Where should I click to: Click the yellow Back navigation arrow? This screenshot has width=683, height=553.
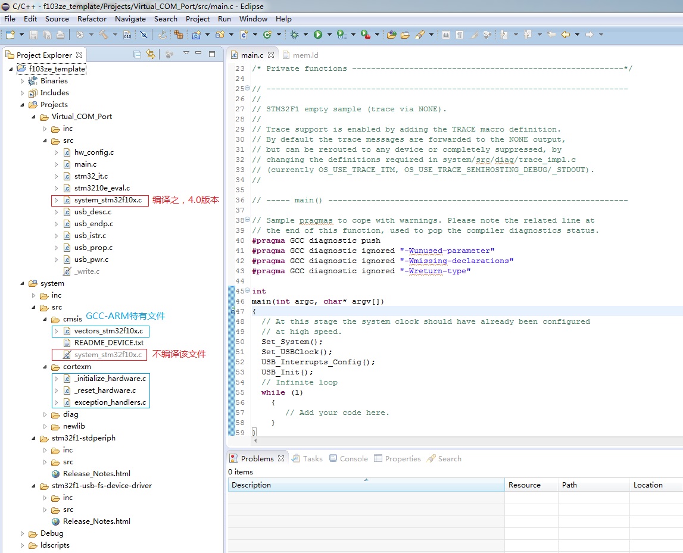(x=565, y=35)
